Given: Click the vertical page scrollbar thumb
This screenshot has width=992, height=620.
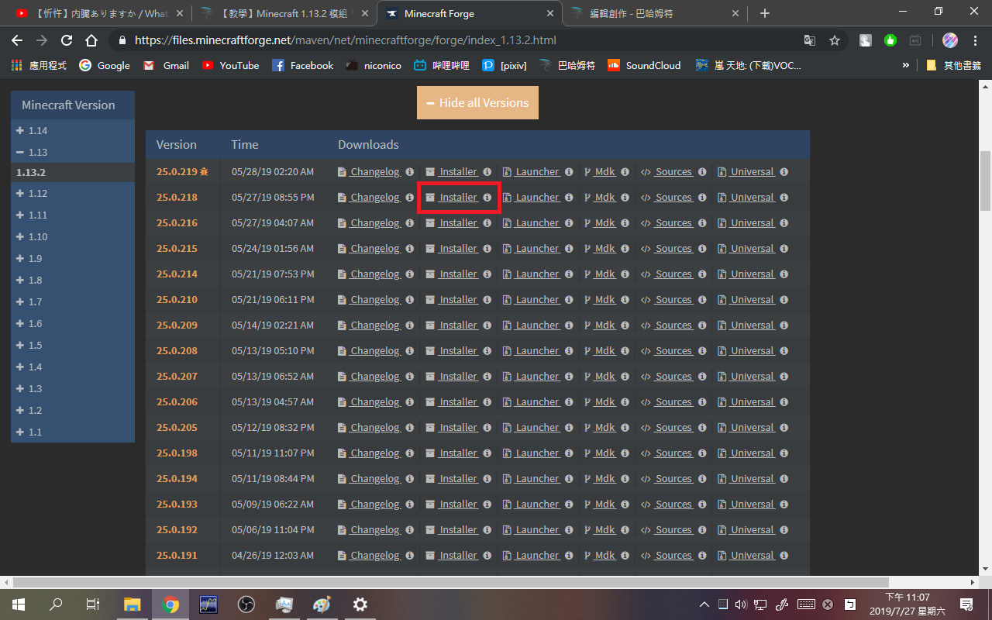Looking at the screenshot, I should tap(985, 181).
